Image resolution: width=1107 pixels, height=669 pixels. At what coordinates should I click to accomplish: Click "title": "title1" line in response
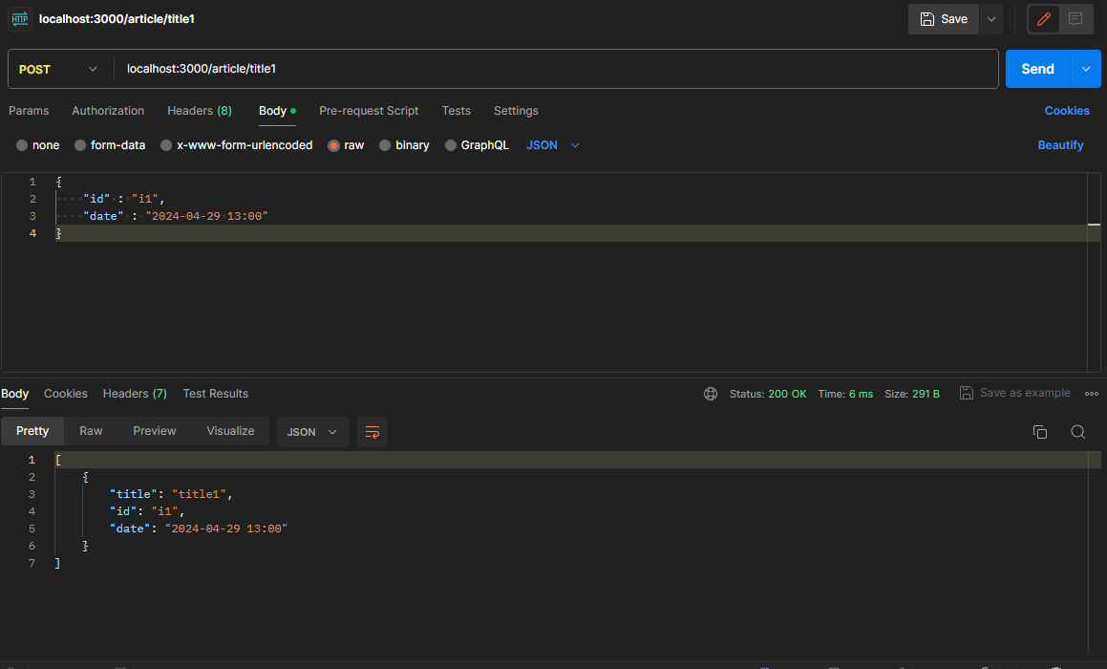coord(171,494)
